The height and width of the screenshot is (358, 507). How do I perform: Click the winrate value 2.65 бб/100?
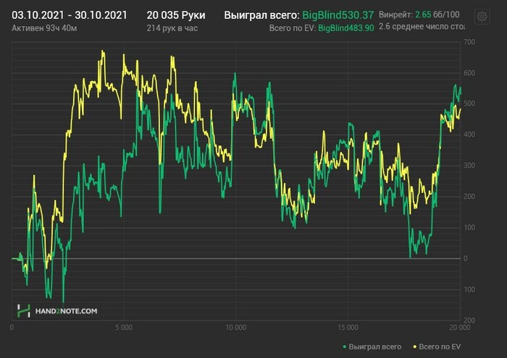pos(437,14)
